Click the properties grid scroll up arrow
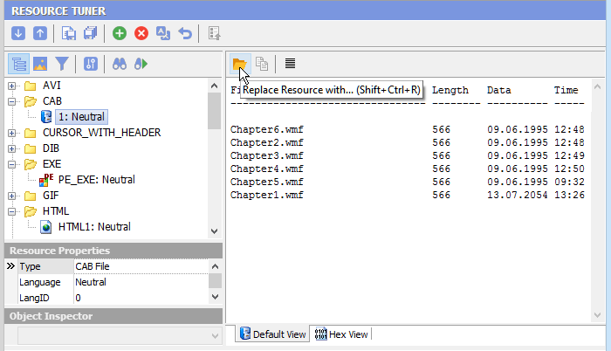 pyautogui.click(x=215, y=267)
